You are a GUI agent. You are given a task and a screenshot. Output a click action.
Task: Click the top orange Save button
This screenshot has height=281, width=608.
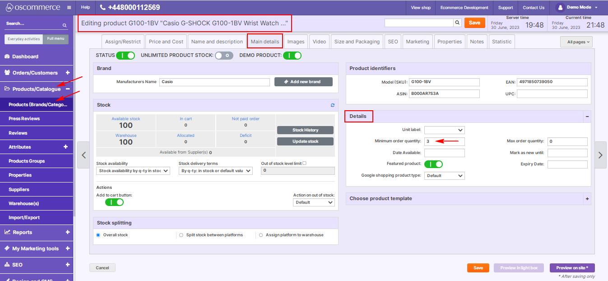[475, 23]
